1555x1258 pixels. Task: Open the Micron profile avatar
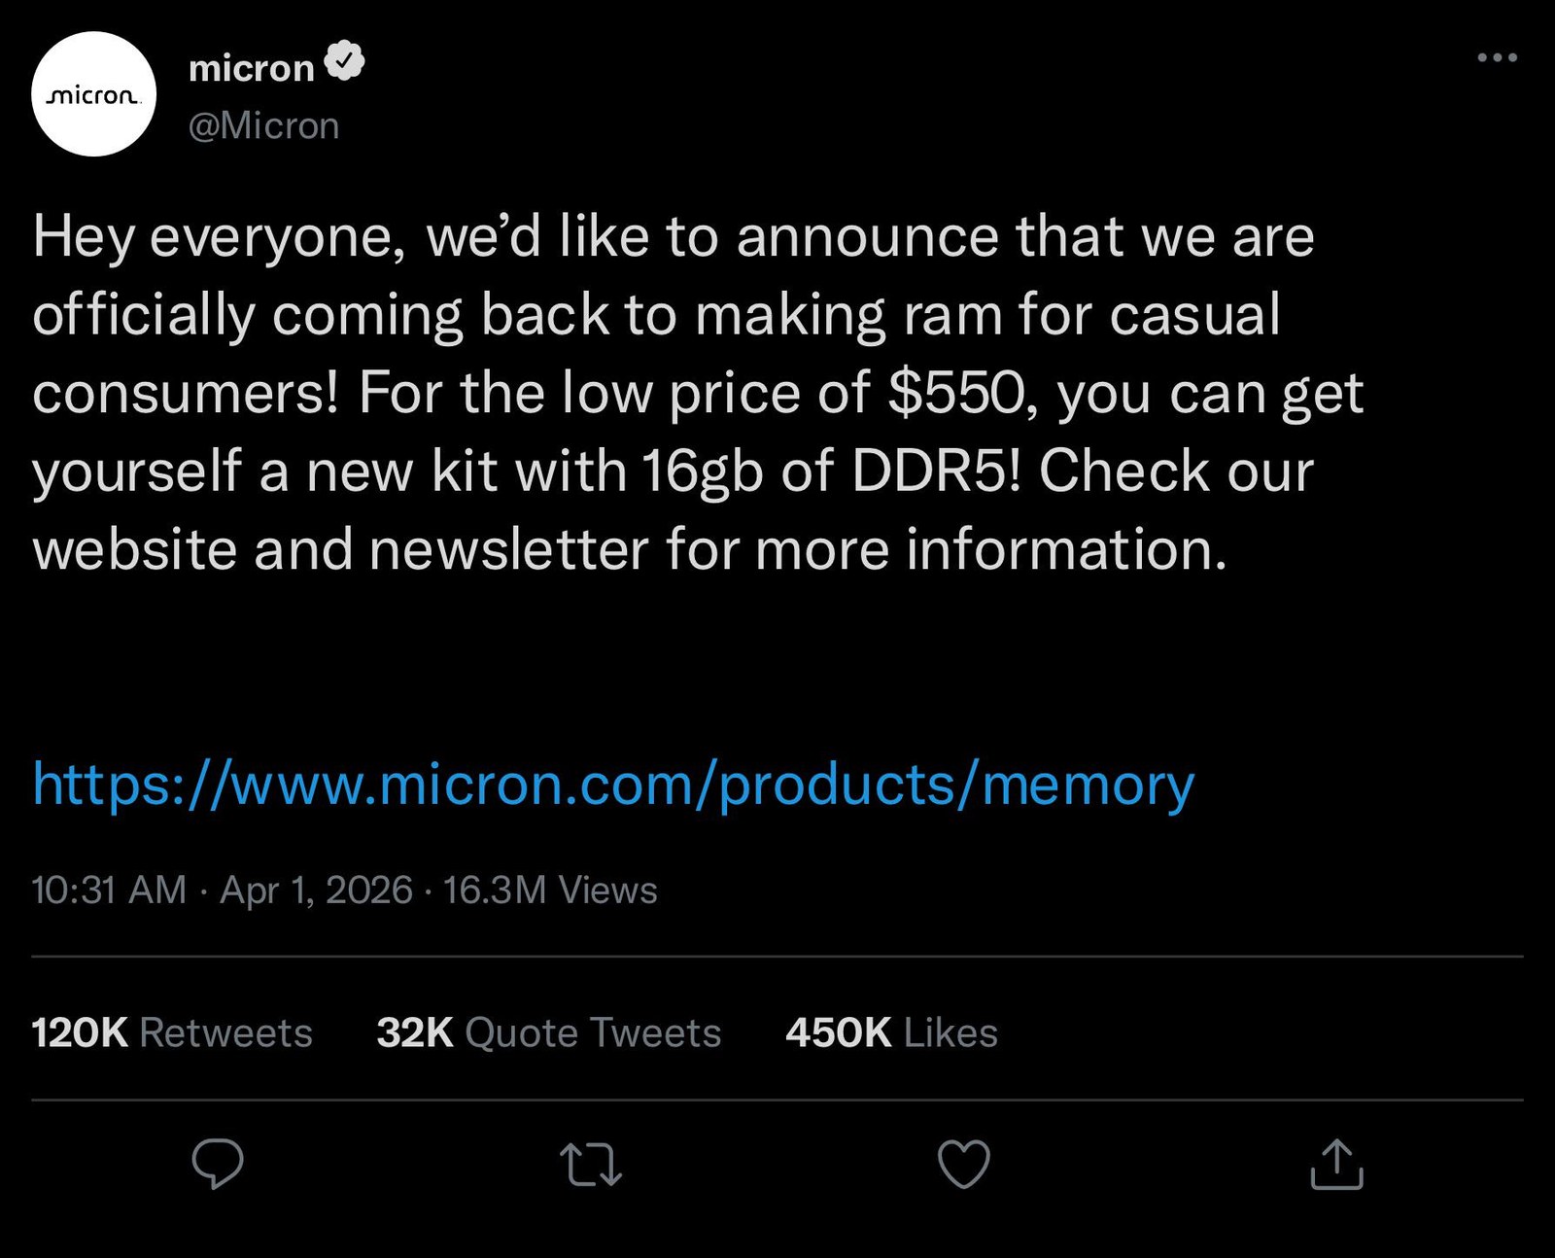coord(93,94)
